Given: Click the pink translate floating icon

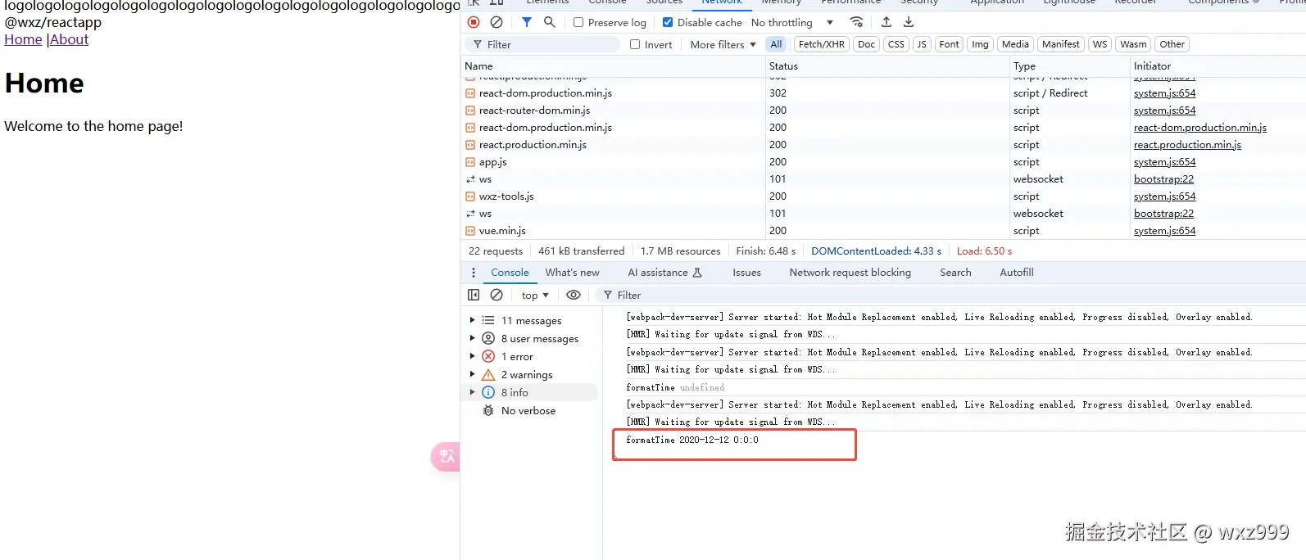Looking at the screenshot, I should (x=446, y=456).
